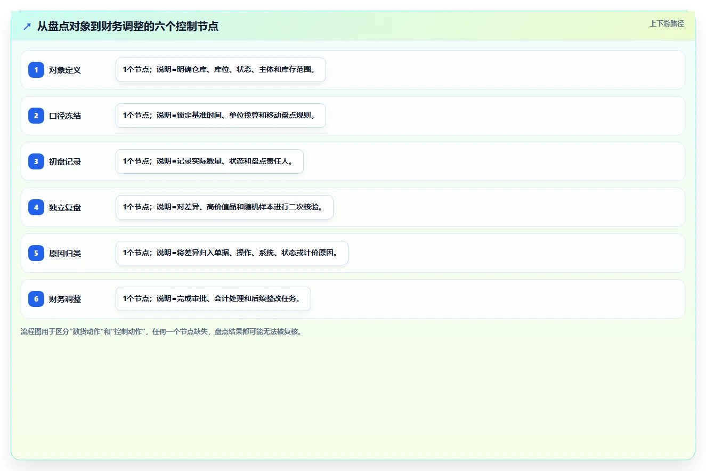Click the 上下游路径 label
The image size is (706, 471).
pyautogui.click(x=667, y=23)
